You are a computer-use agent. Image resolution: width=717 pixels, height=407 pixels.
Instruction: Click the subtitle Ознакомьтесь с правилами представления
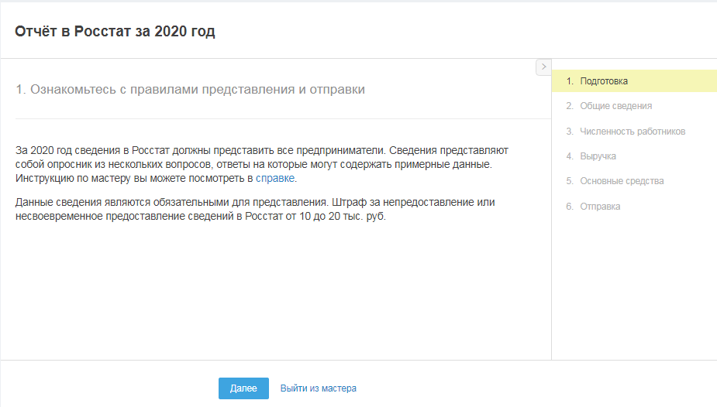coord(190,90)
